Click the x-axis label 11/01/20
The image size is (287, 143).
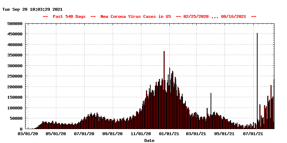(141, 134)
